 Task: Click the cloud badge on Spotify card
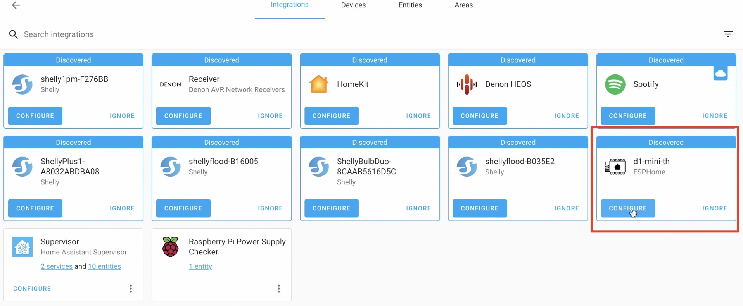pyautogui.click(x=721, y=73)
